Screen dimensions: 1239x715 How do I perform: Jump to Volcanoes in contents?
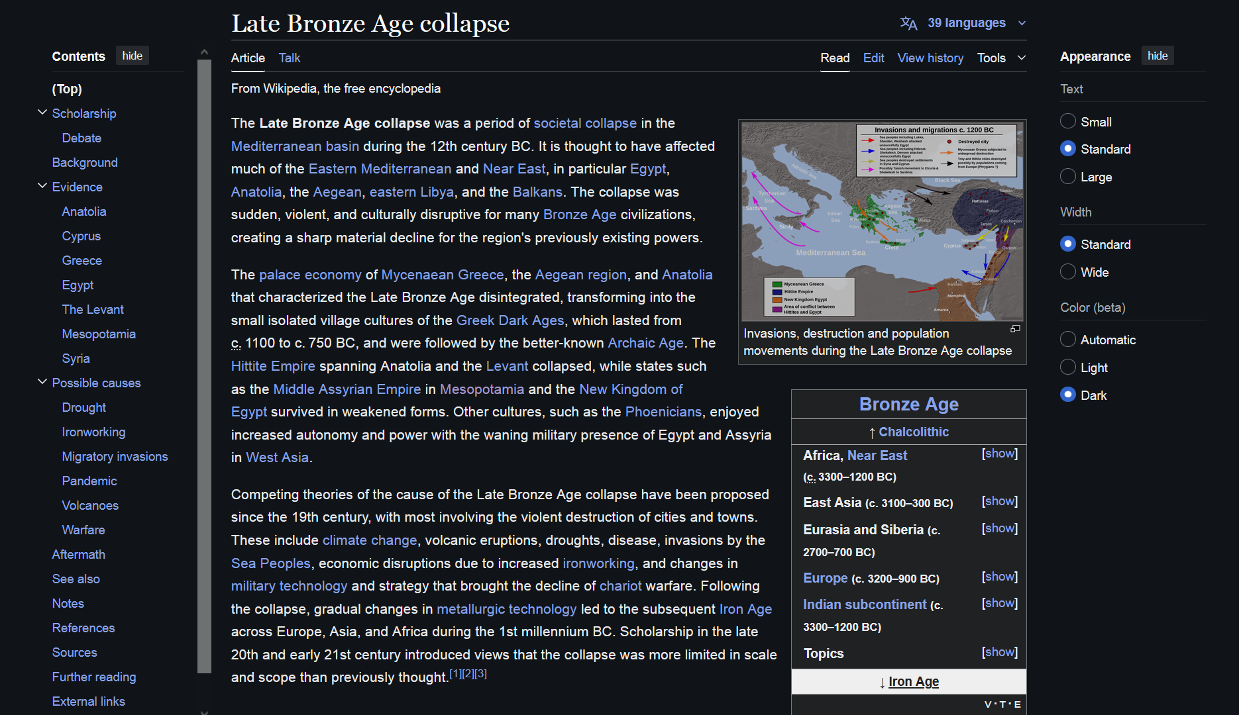(x=90, y=505)
